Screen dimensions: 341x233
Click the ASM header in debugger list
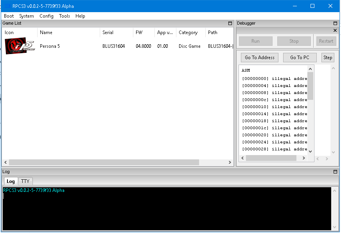coord(246,70)
